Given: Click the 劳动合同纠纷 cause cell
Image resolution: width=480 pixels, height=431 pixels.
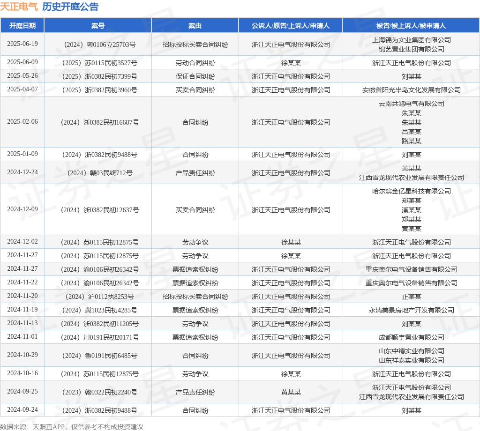Looking at the screenshot, I should point(195,63).
